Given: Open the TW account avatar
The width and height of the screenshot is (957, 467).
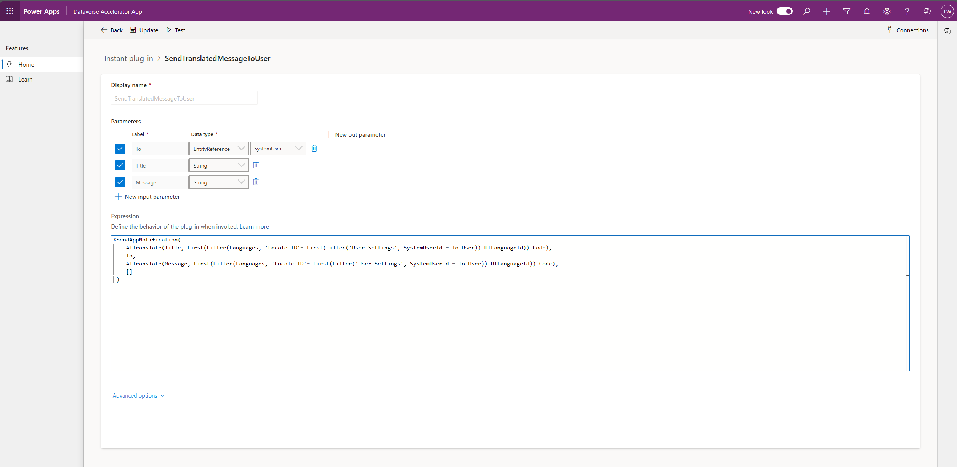Looking at the screenshot, I should coord(947,11).
